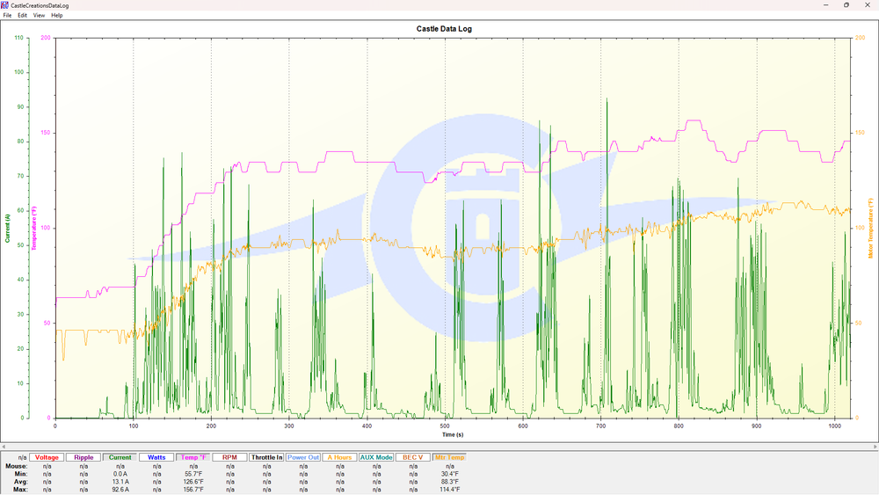Click the Avg: row label
This screenshot has height=495, width=879.
click(x=21, y=482)
